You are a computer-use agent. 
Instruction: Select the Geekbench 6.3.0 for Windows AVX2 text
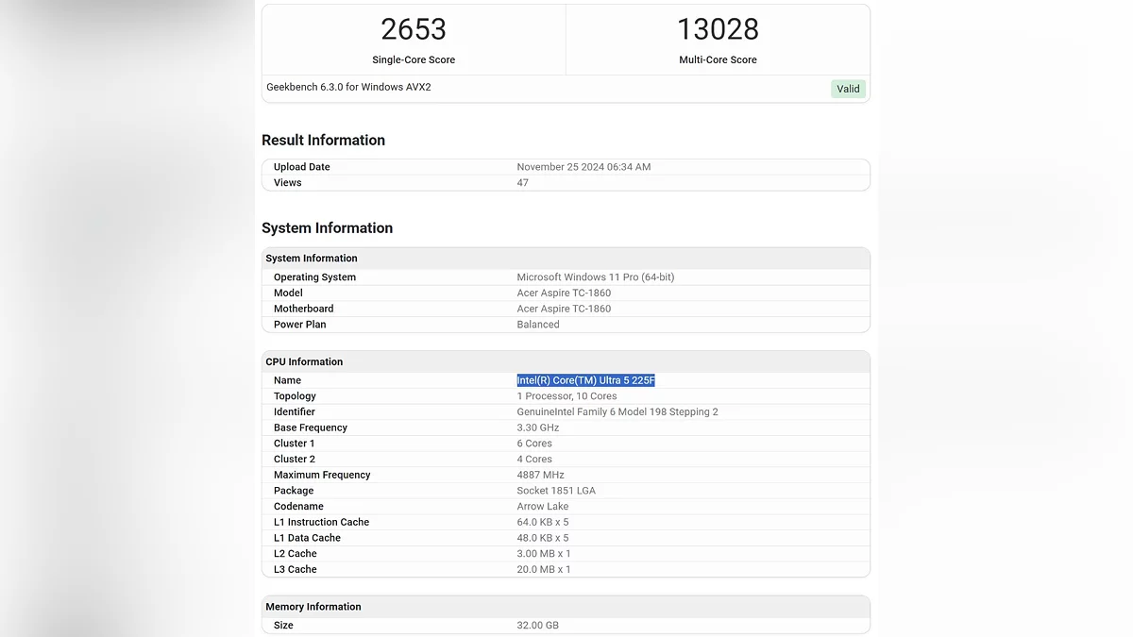point(348,87)
